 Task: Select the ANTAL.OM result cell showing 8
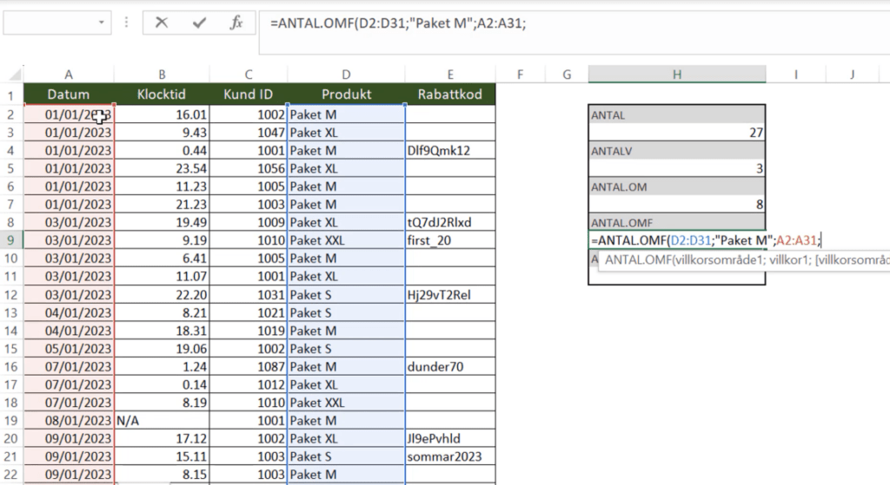click(x=676, y=205)
